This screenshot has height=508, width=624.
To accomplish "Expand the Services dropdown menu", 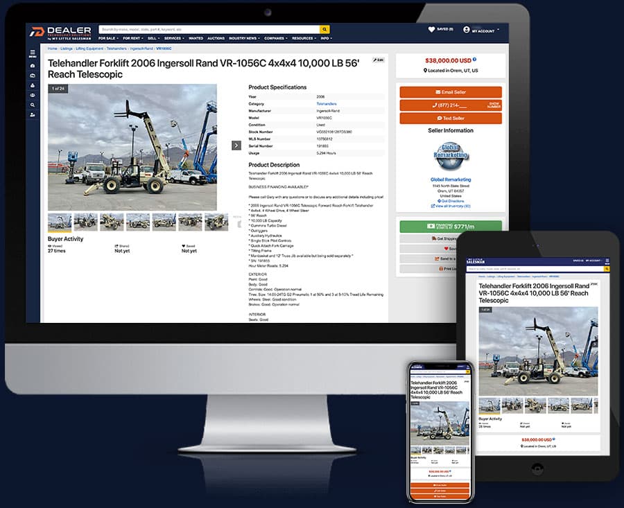I will coord(174,38).
